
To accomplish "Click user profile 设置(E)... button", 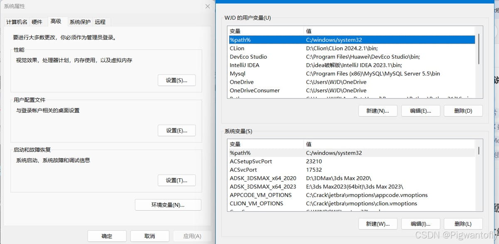I will click(x=177, y=130).
